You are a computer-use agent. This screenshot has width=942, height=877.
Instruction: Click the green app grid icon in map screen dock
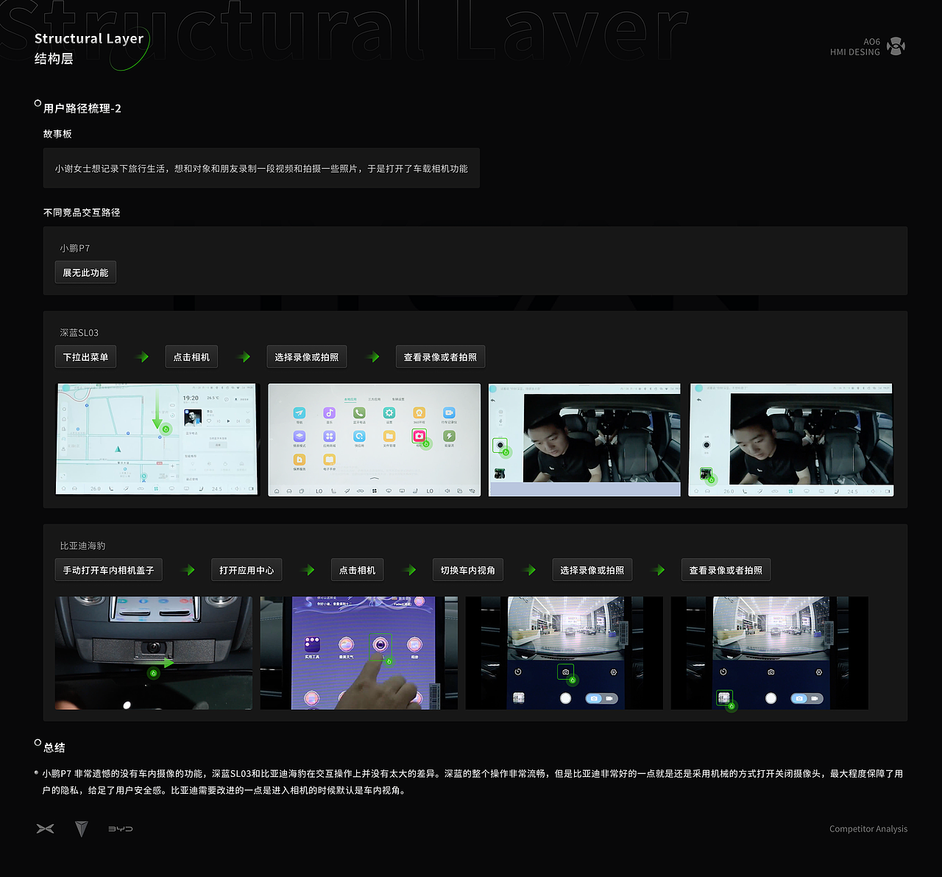point(156,489)
